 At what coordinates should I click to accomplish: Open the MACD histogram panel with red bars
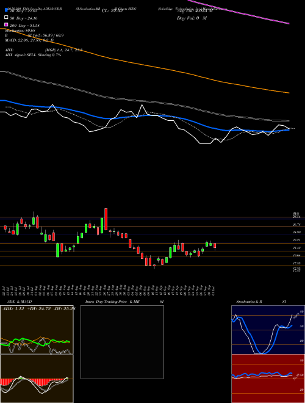(x=37, y=379)
